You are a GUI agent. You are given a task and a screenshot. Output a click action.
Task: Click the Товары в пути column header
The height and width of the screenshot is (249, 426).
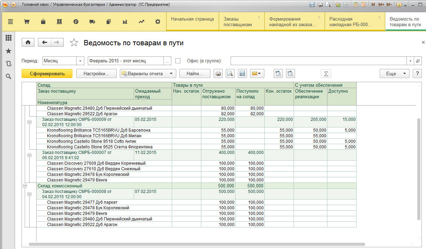(233, 85)
